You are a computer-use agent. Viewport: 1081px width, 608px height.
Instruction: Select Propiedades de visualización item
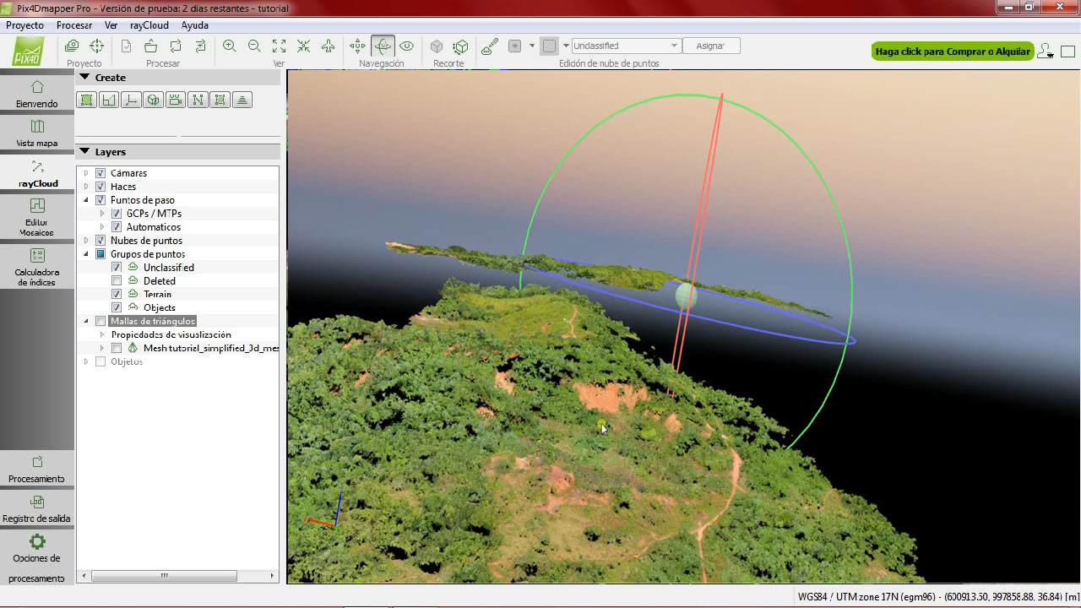point(171,335)
